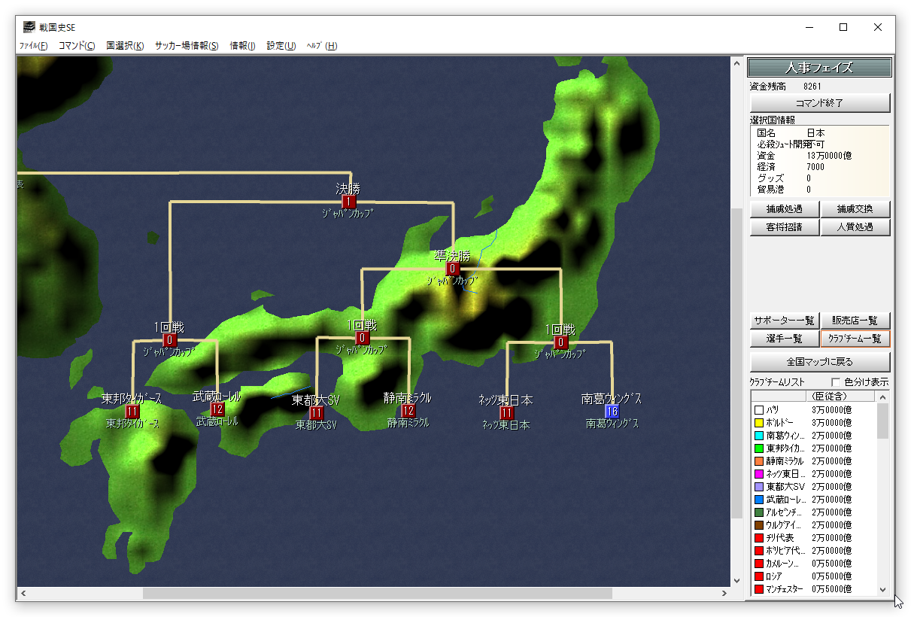Select the パリ row in club list
Viewport: 911px width, 617px height.
click(812, 410)
